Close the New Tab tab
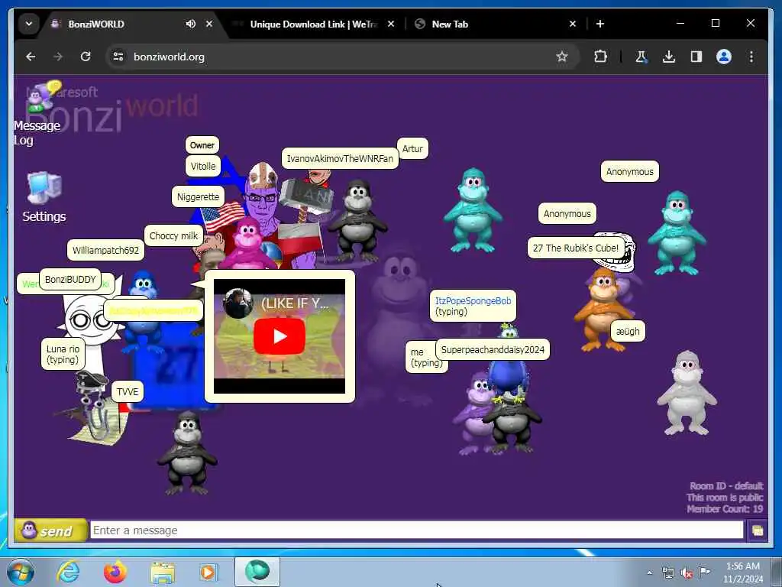The image size is (782, 587). [x=573, y=24]
